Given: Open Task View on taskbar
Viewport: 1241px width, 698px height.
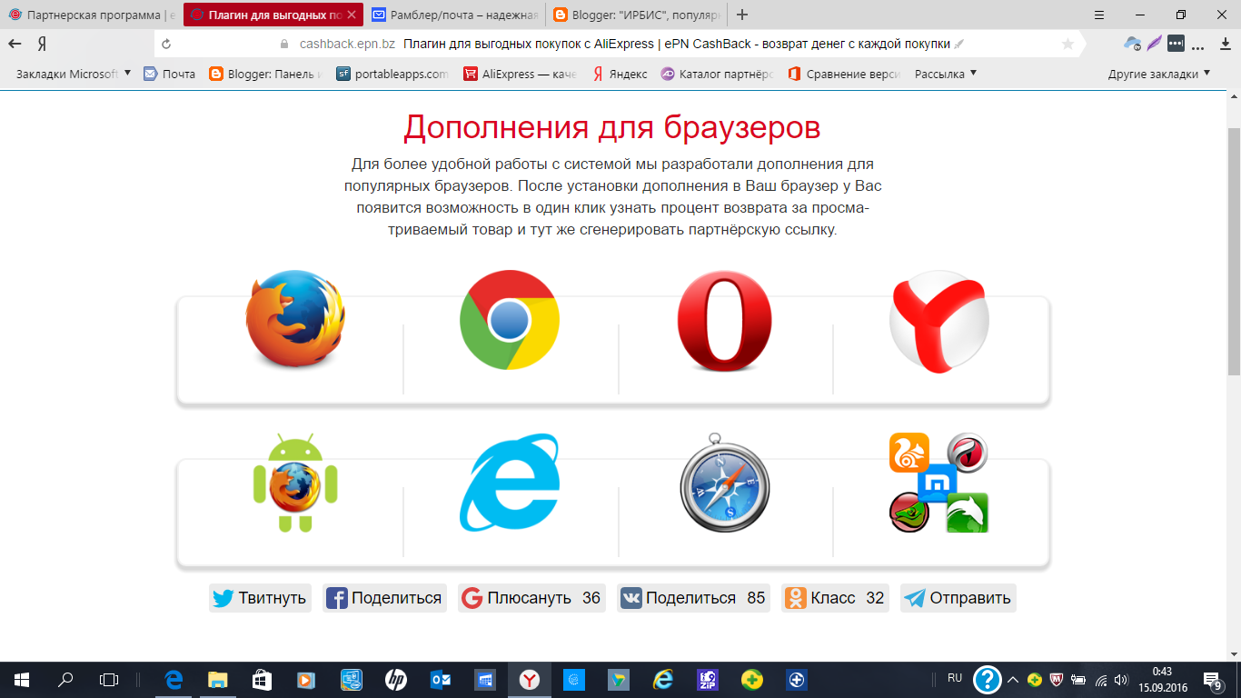Looking at the screenshot, I should point(109,679).
